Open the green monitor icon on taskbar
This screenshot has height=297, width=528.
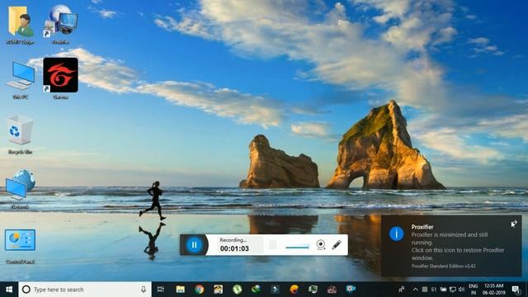[x=313, y=290]
